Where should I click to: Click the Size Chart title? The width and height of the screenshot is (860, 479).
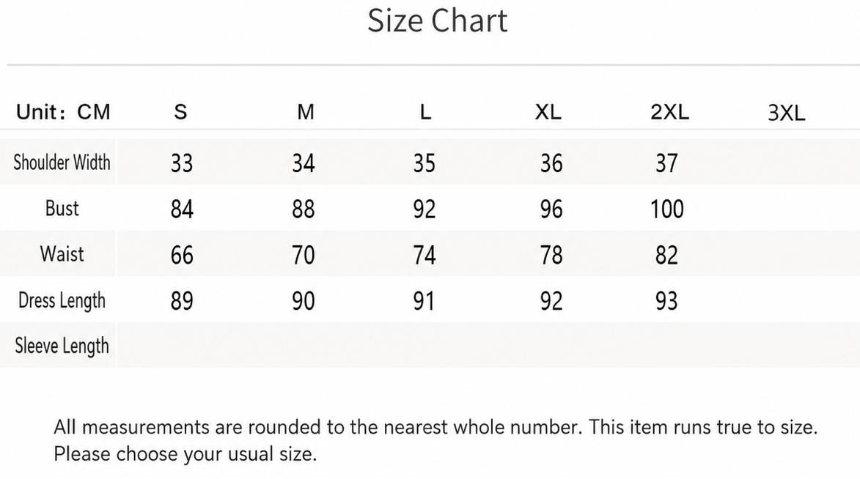coord(437,21)
